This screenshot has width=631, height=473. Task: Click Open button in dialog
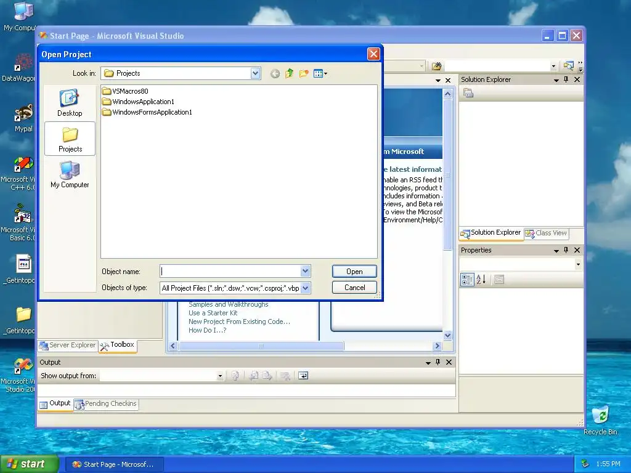354,272
